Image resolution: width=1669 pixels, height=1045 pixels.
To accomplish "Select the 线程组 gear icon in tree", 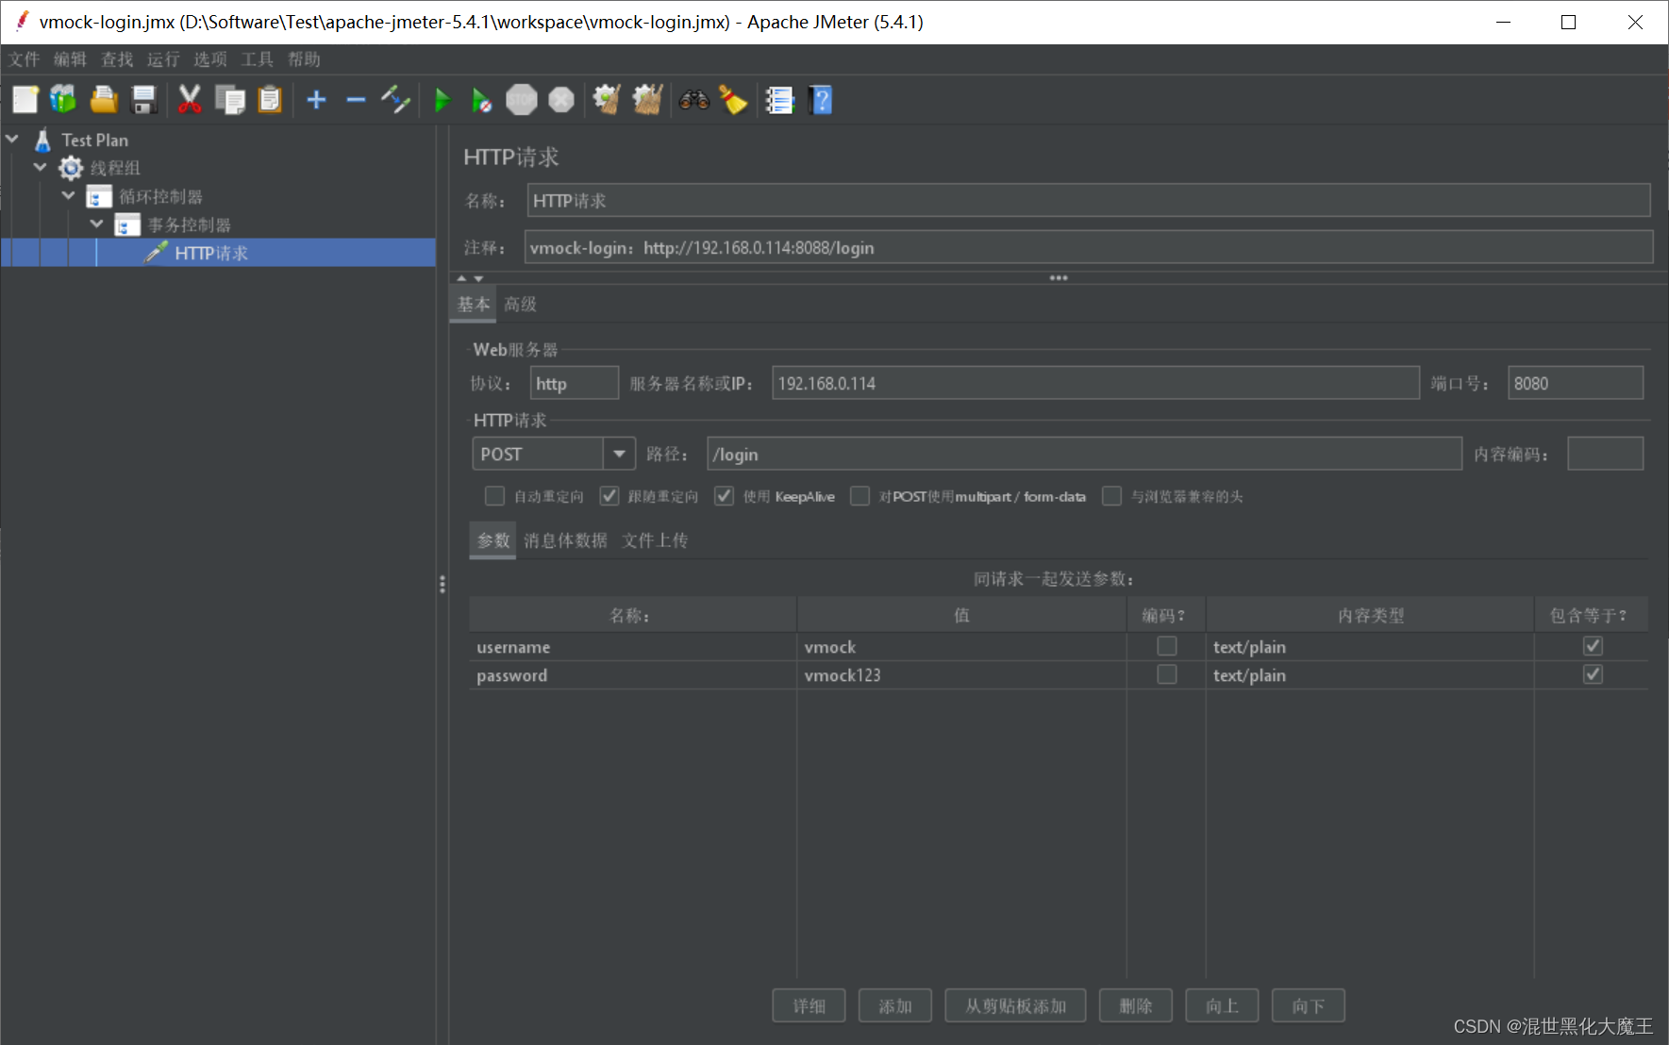I will [x=71, y=168].
